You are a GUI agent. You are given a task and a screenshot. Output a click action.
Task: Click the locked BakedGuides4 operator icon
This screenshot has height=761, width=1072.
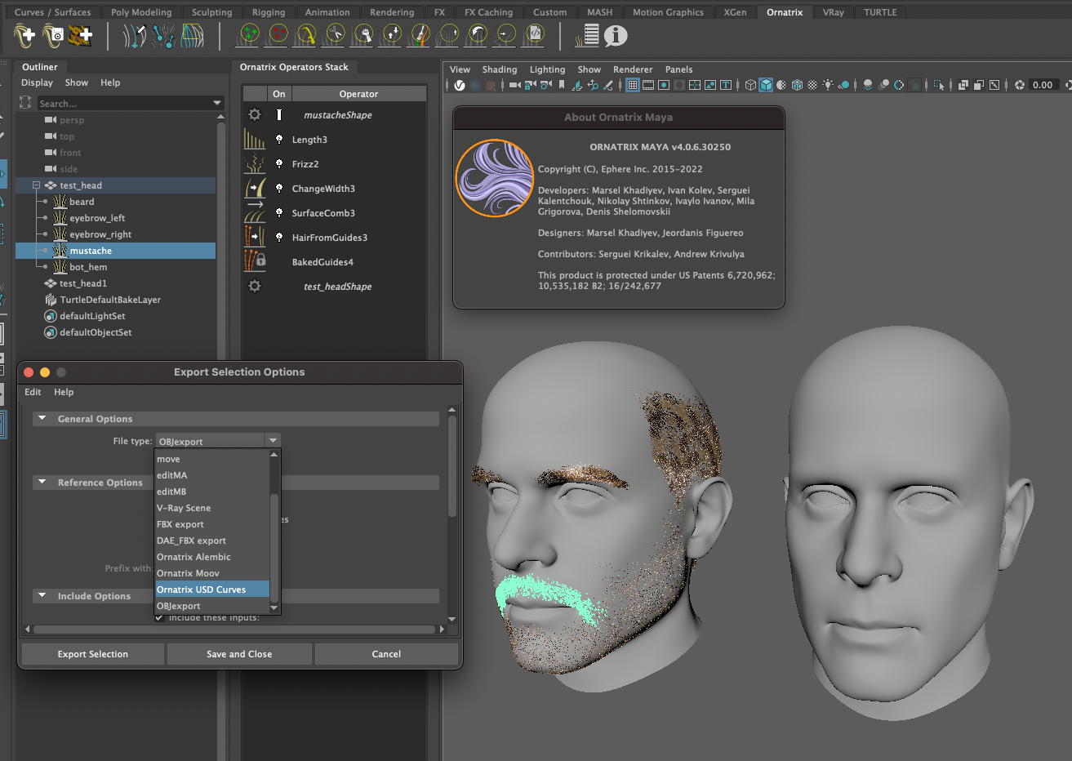[255, 262]
